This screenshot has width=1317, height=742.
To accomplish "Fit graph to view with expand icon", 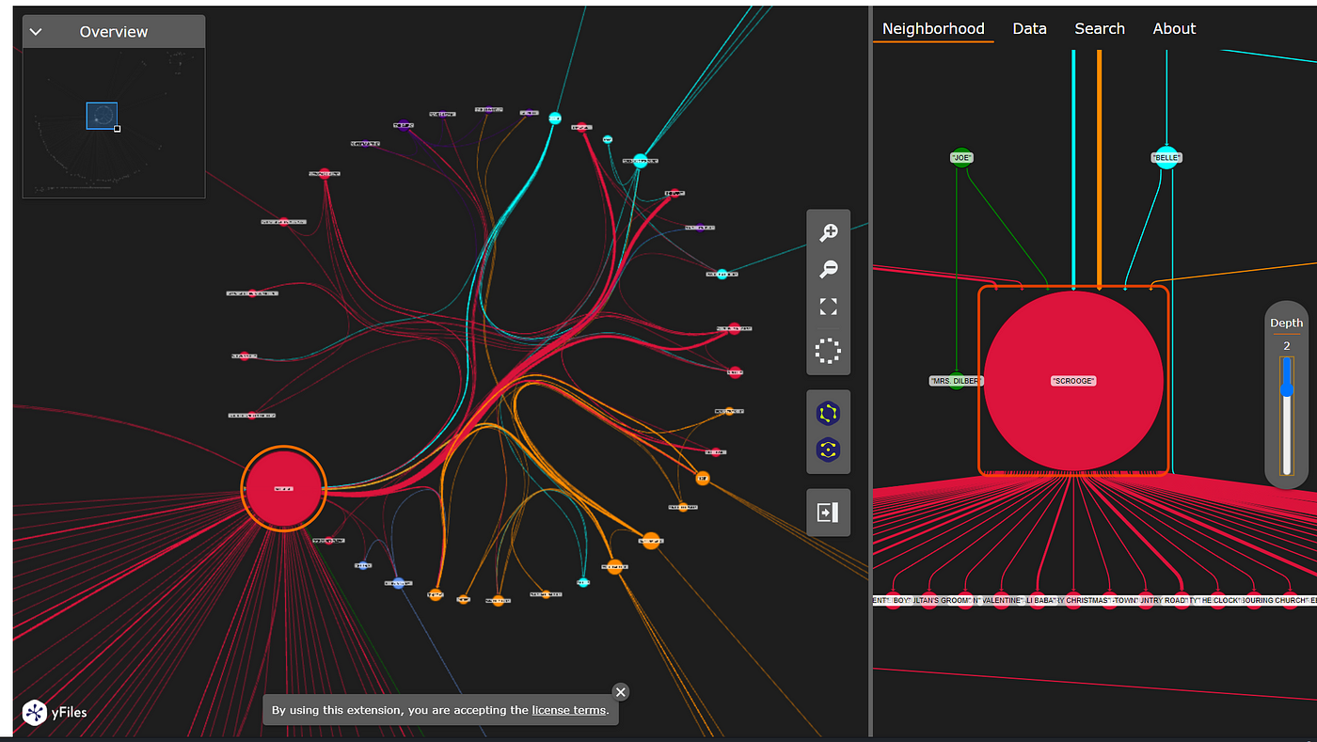I will point(828,307).
